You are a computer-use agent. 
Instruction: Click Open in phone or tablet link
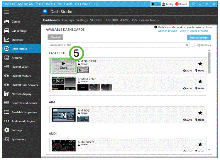click(194, 31)
